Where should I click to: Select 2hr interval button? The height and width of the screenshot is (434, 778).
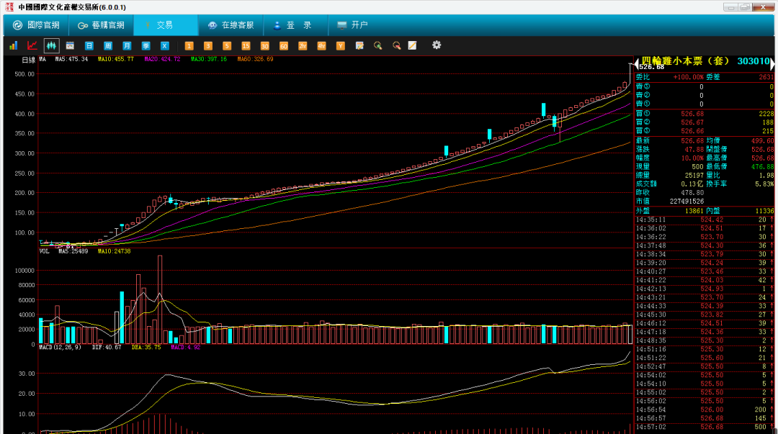point(303,45)
